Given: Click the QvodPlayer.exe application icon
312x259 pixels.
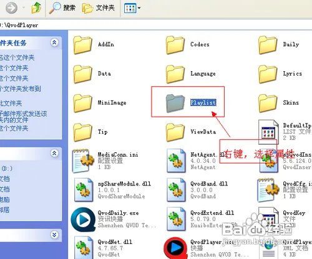Looking at the screenshot, I should coord(176,248).
